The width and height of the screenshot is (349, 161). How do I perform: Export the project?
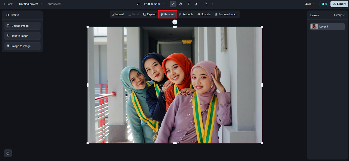tap(339, 4)
